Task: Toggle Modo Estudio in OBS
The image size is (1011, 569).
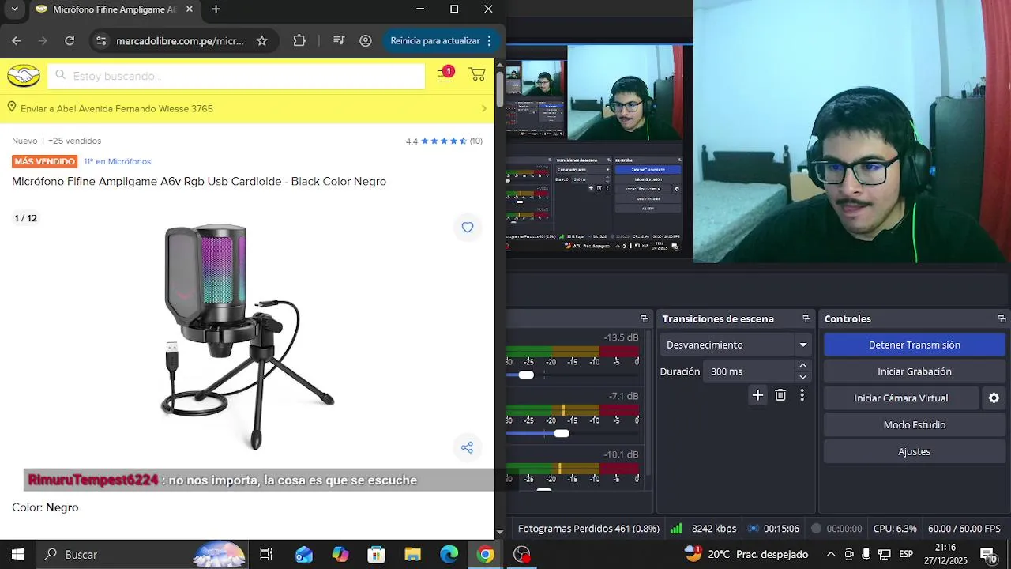Action: pos(915,425)
